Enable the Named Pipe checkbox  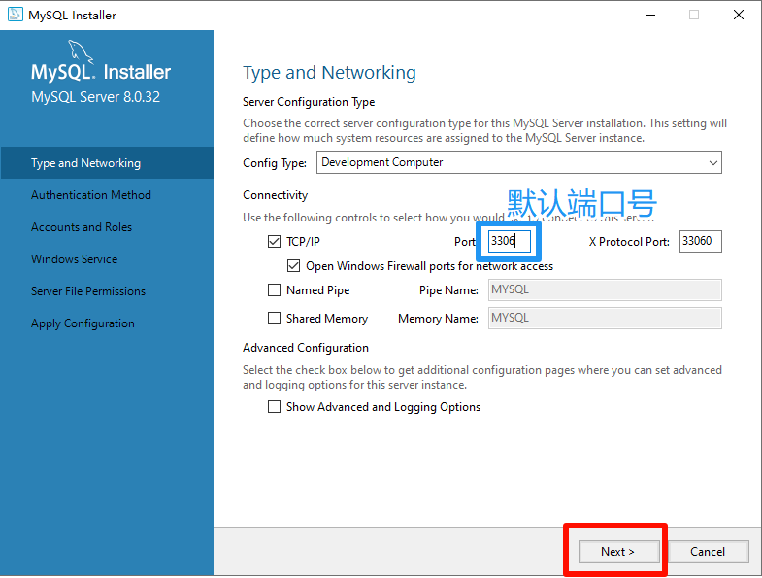274,290
